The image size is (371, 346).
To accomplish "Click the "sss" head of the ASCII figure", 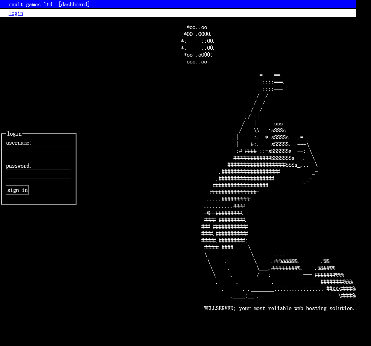I will (278, 124).
